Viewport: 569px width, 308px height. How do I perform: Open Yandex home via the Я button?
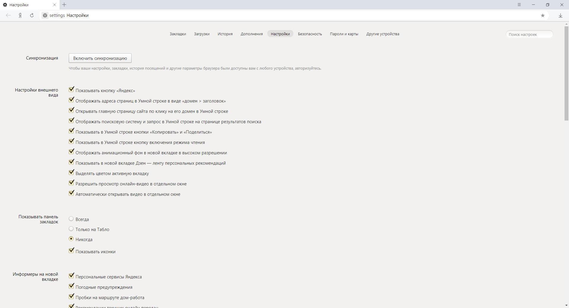coord(20,15)
